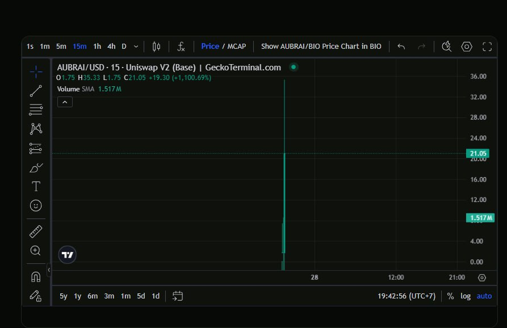Toggle the auto scale
This screenshot has width=507, height=328.
(484, 296)
